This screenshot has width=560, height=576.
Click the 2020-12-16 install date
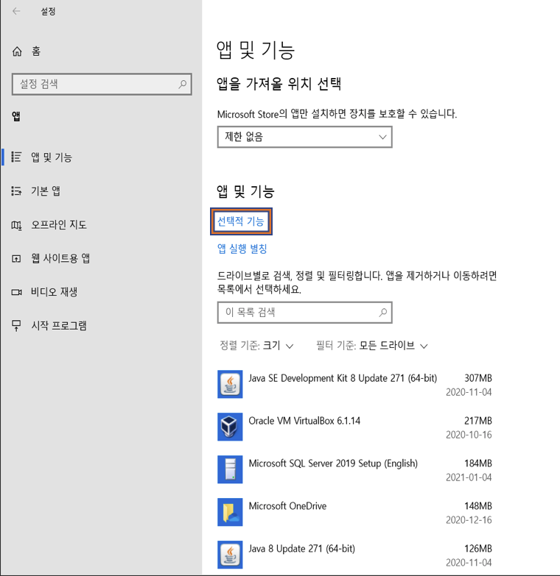coord(469,520)
